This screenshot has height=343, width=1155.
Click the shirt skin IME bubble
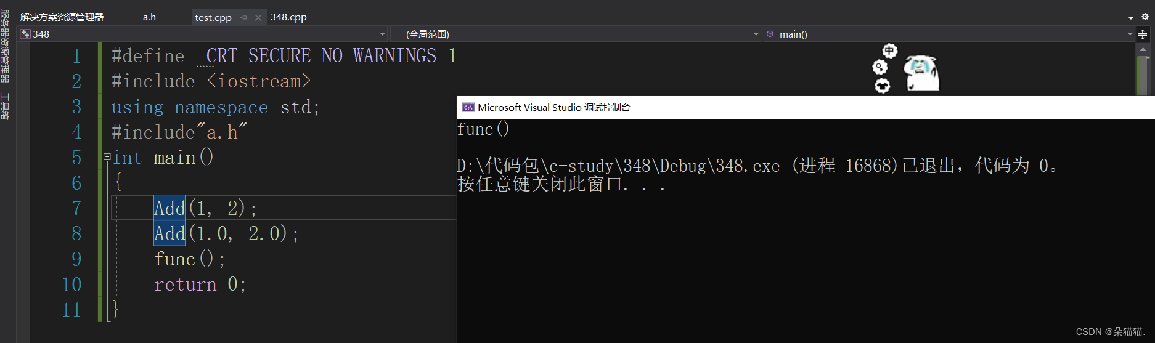[x=883, y=86]
